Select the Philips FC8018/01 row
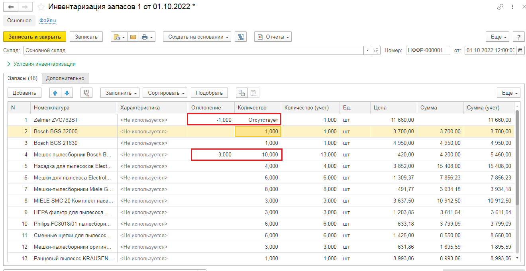This screenshot has width=526, height=271. point(261,224)
